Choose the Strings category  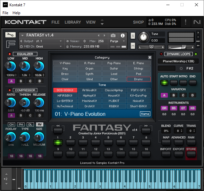pos(138,69)
